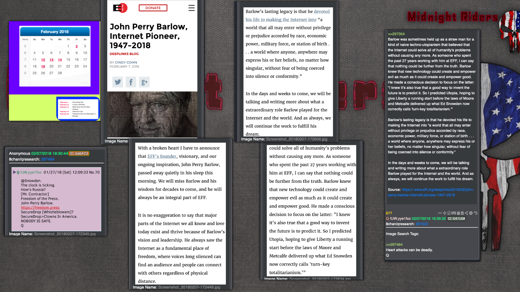Click the DONATE button

[x=153, y=8]
